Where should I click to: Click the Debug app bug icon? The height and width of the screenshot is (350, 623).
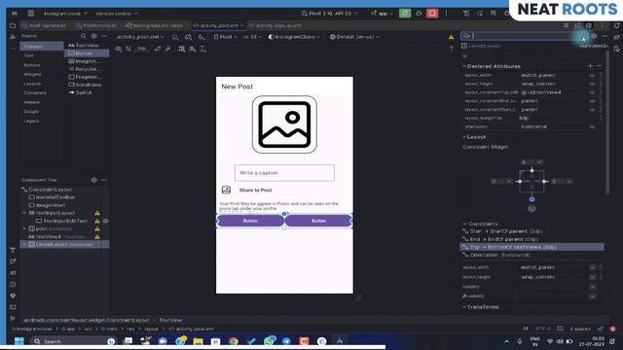(x=419, y=13)
